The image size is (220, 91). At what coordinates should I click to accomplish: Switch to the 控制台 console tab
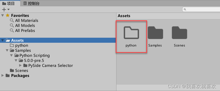31,4
